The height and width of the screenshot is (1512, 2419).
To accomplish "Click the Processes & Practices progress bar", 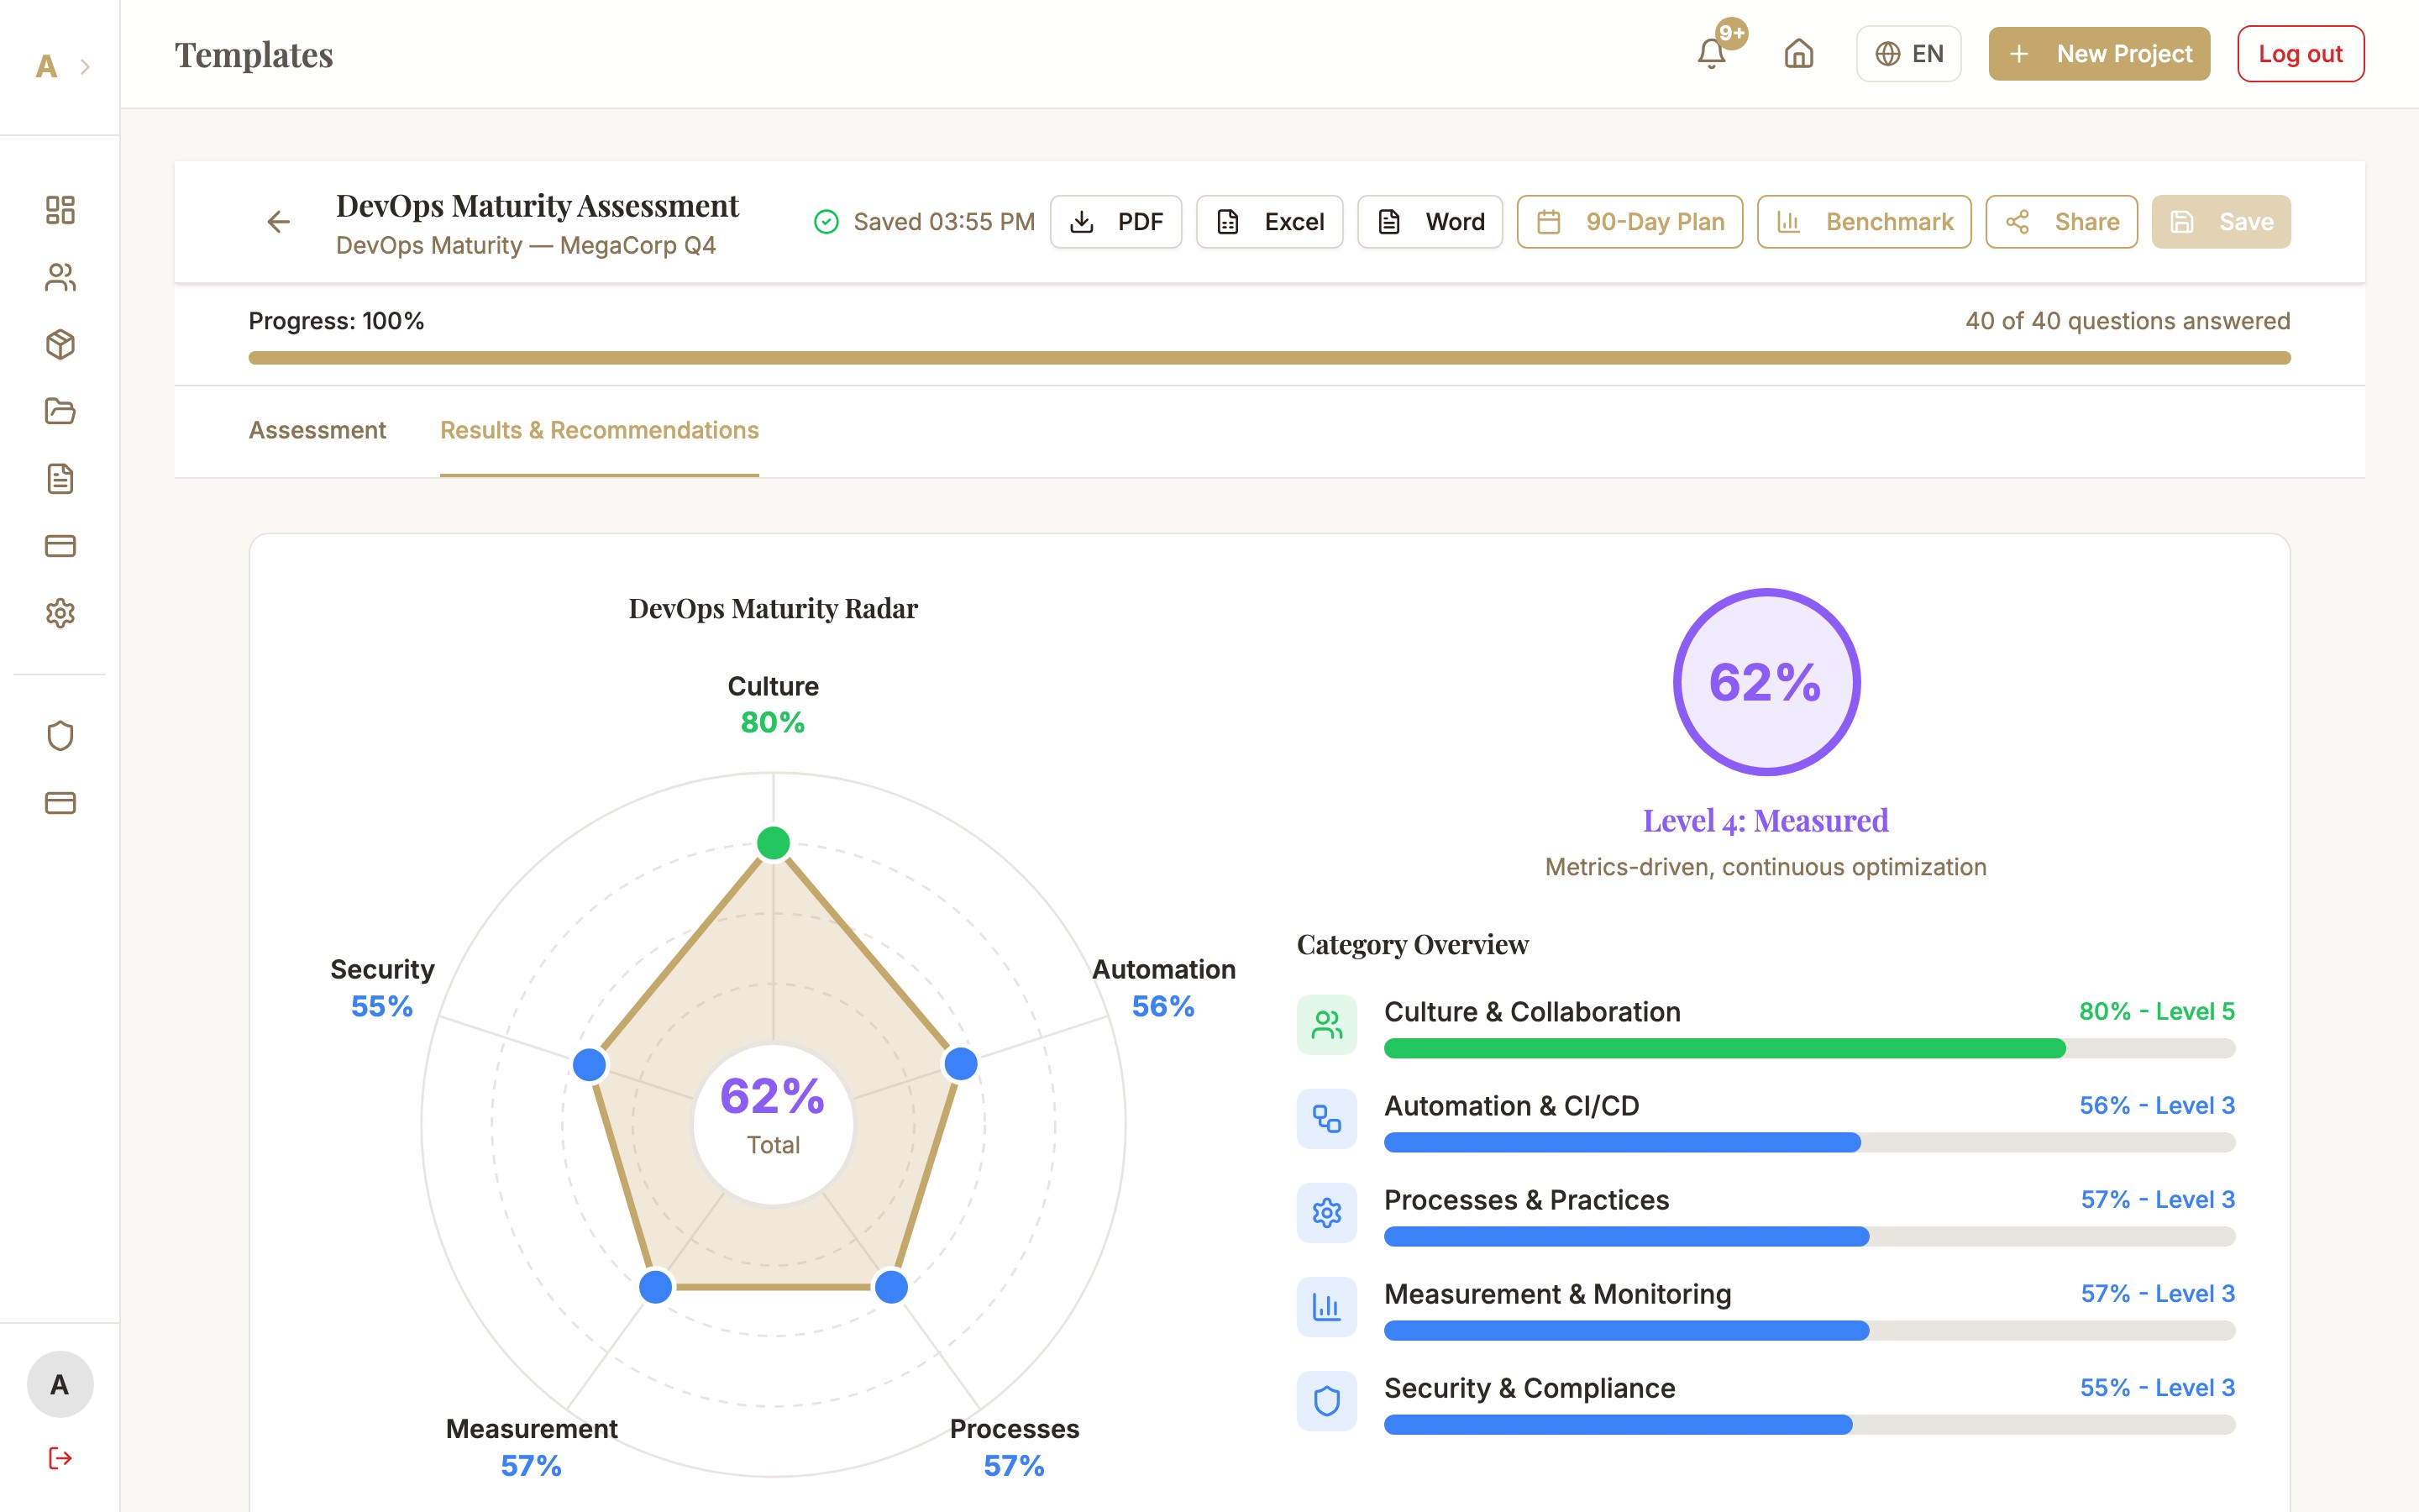I will coord(1809,1237).
